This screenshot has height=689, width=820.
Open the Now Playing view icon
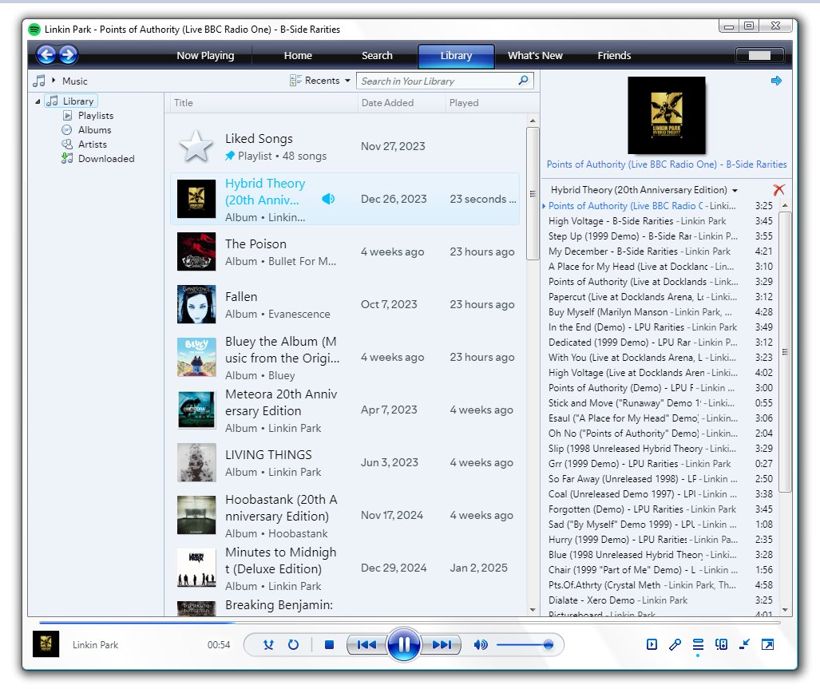652,644
